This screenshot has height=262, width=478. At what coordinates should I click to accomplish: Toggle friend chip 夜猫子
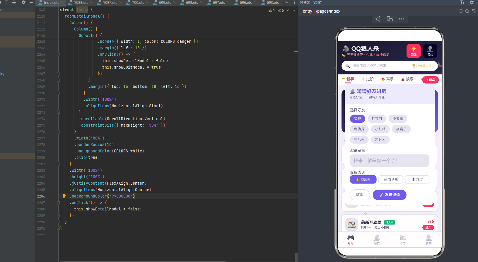pos(401,129)
